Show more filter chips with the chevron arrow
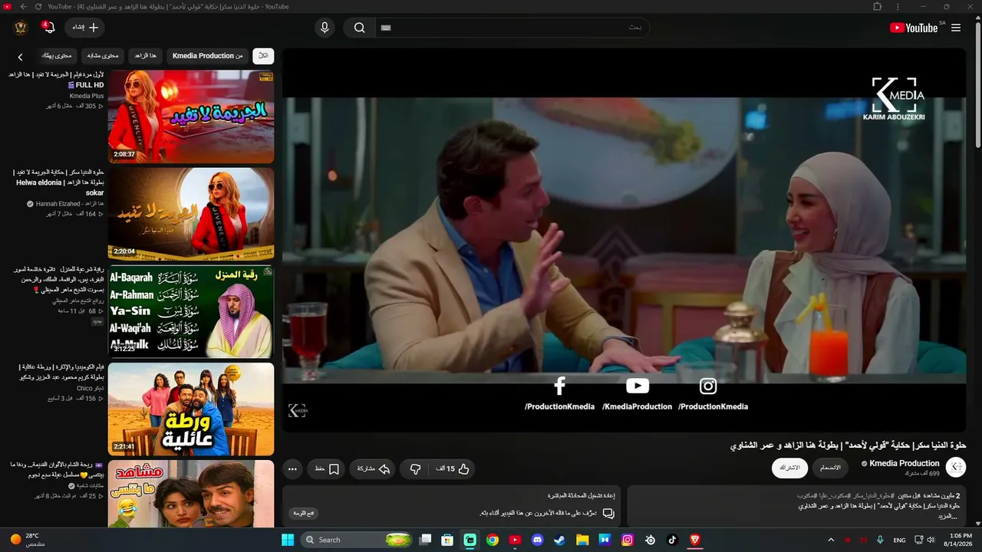The image size is (982, 552). [x=21, y=57]
